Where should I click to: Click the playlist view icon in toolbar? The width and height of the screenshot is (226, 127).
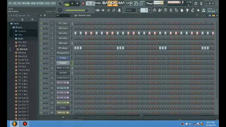[154, 10]
